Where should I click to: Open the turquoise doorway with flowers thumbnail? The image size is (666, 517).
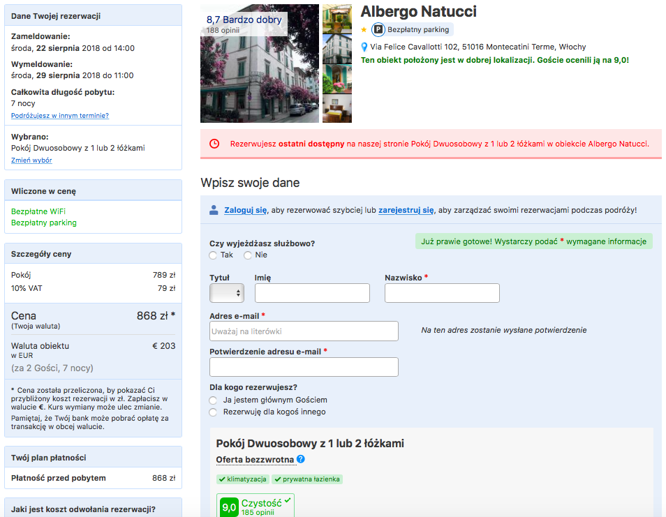337,79
